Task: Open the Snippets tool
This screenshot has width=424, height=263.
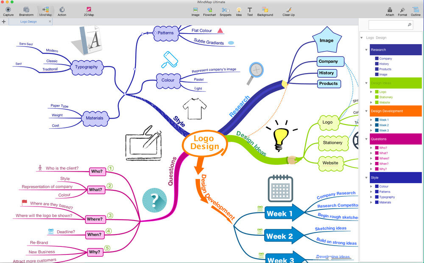Action: [x=226, y=11]
